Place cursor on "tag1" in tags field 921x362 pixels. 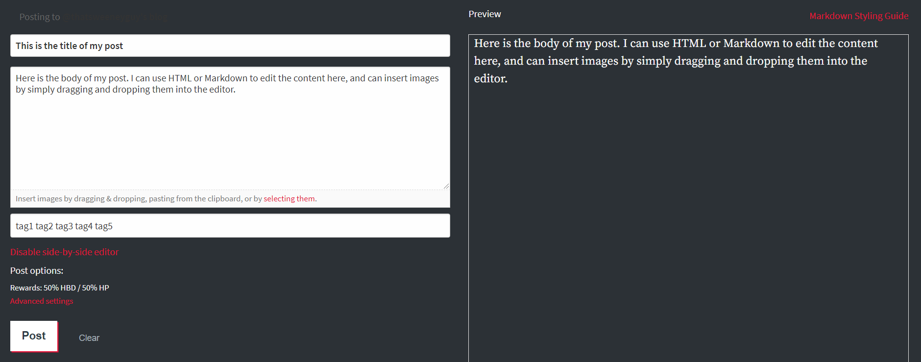coord(24,226)
